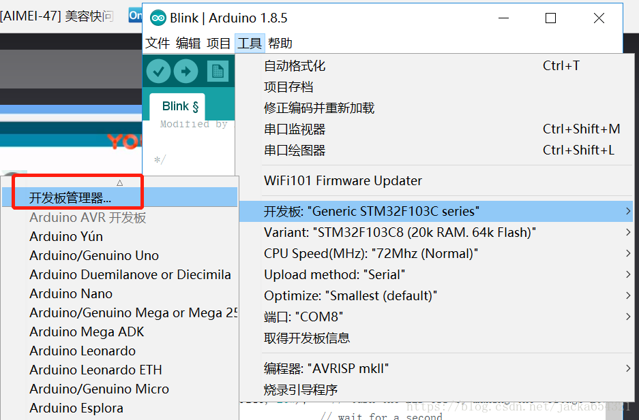Image resolution: width=639 pixels, height=420 pixels.
Task: Expand the CPU Speed 72Mhz submenu
Action: (x=436, y=254)
